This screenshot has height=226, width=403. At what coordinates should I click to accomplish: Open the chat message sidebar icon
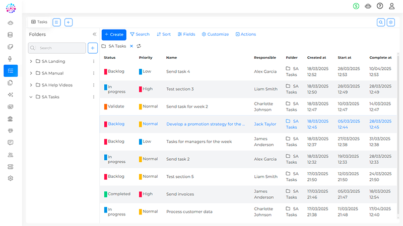pyautogui.click(x=10, y=143)
